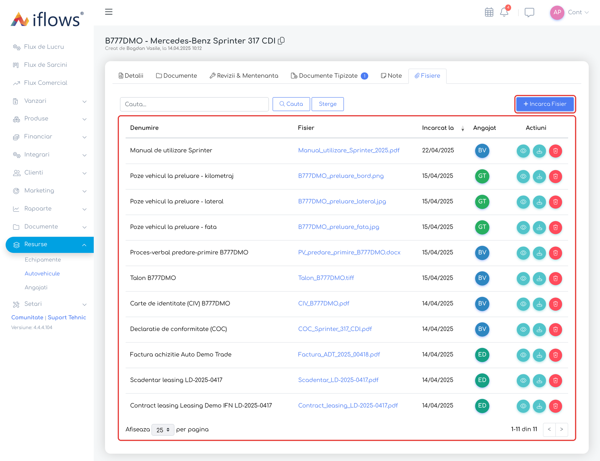Preview Contract leasing file using eye icon
This screenshot has height=461, width=600.
(523, 406)
